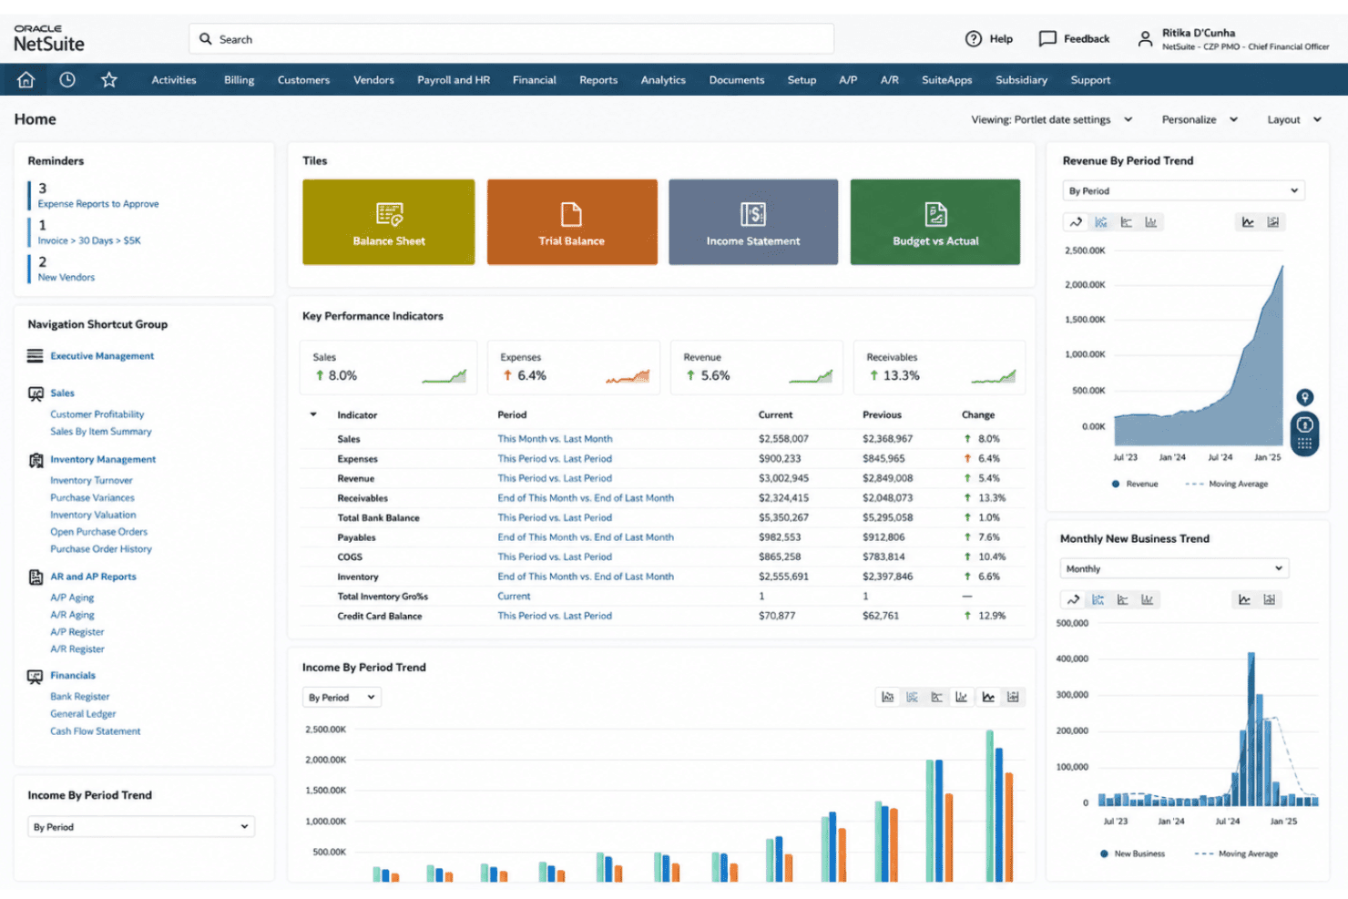This screenshot has height=899, width=1348.
Task: Toggle Moving Average legend under Revenue chart
Action: click(x=1227, y=484)
